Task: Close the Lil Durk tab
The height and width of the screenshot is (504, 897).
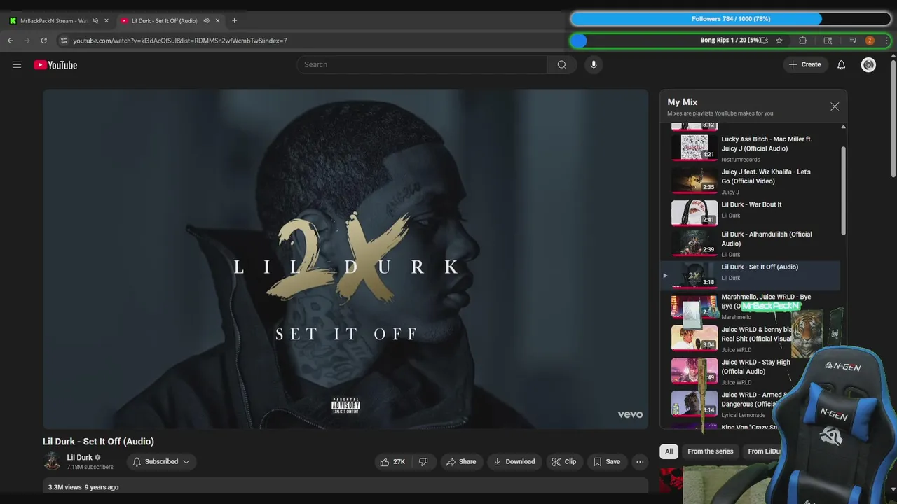Action: tap(218, 21)
